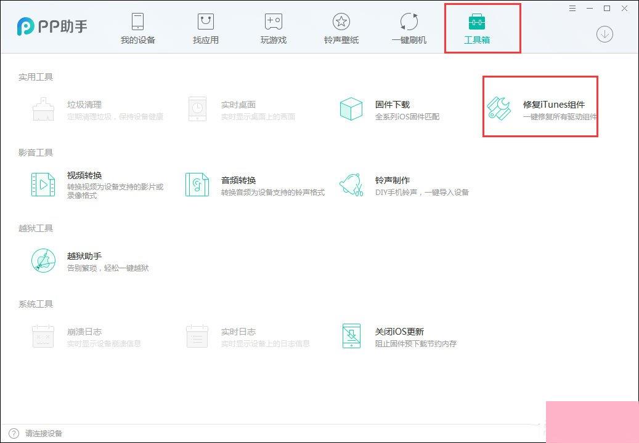Switch to 玩游戏 tab label
Viewport: 639px width, 443px height.
pyautogui.click(x=274, y=40)
